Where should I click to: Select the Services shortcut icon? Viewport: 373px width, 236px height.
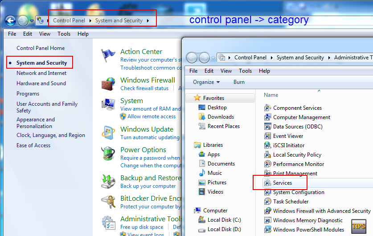coord(268,183)
